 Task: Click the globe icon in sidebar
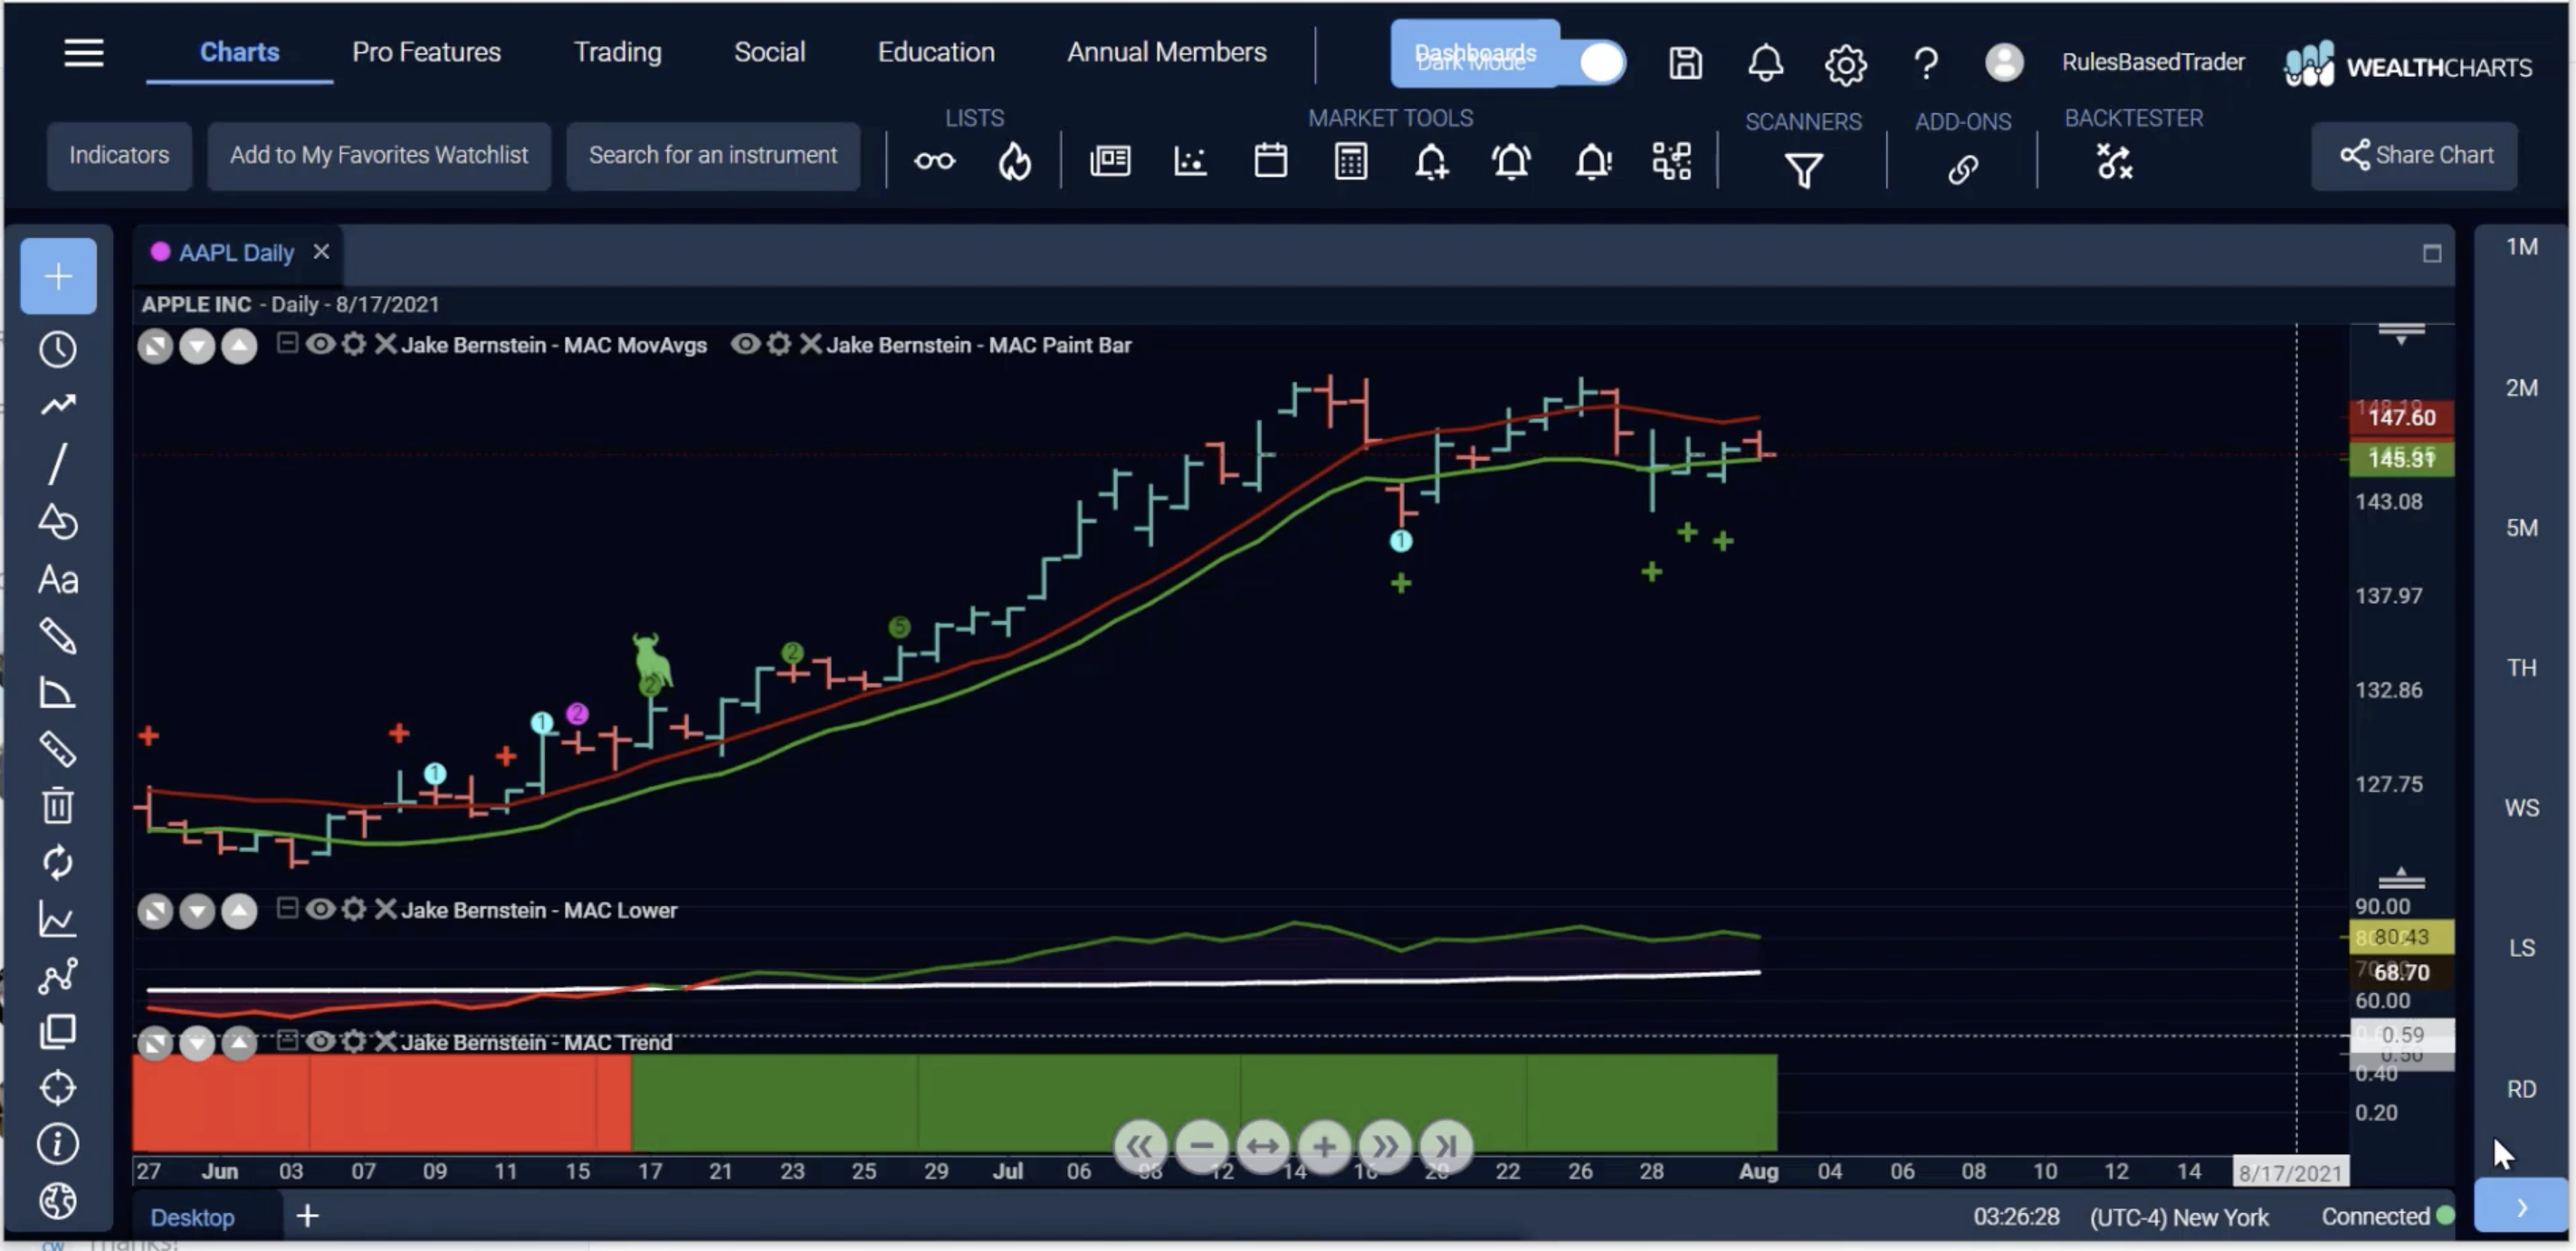coord(58,1200)
